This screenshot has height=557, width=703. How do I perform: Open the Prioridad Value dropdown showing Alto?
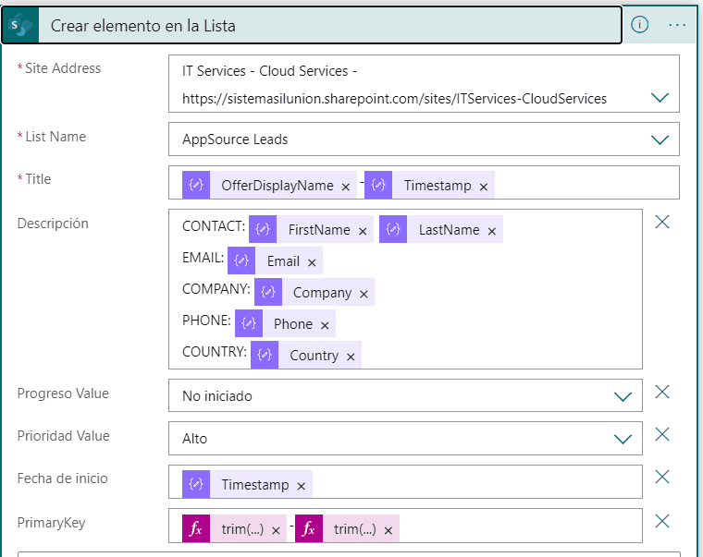[x=623, y=439]
